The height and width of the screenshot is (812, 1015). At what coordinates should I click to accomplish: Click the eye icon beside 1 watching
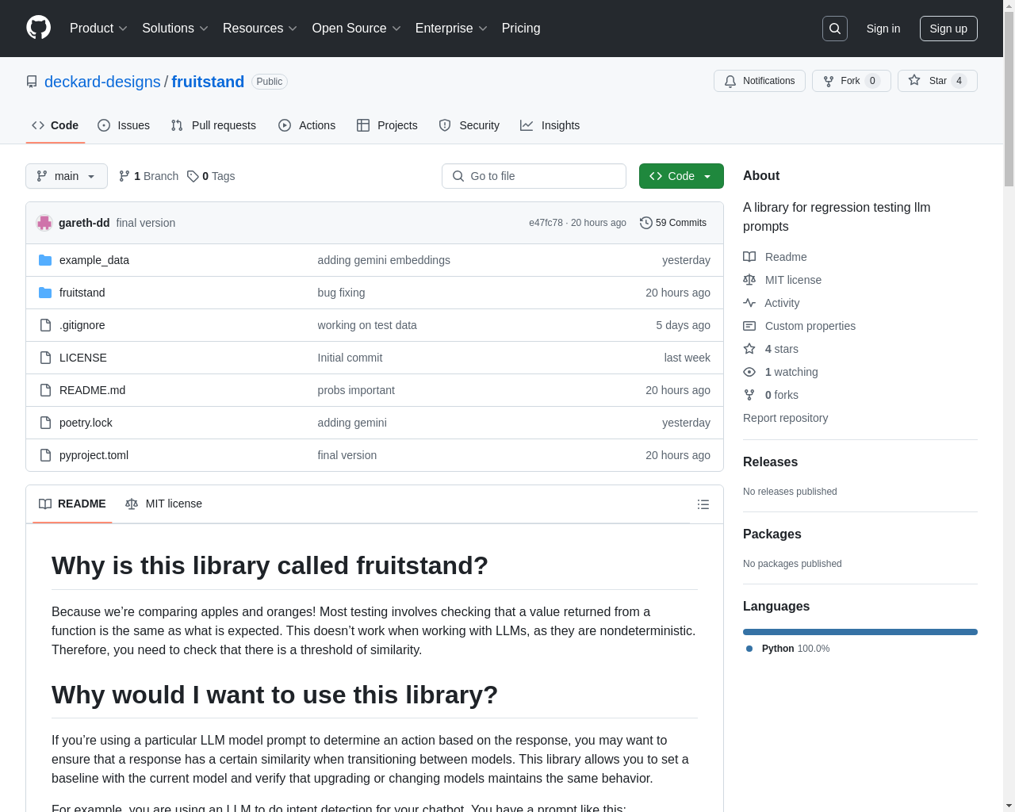pos(749,372)
